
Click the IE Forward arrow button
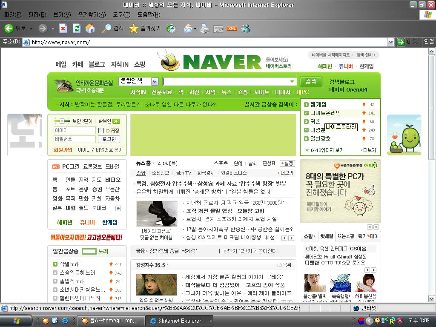click(43, 28)
